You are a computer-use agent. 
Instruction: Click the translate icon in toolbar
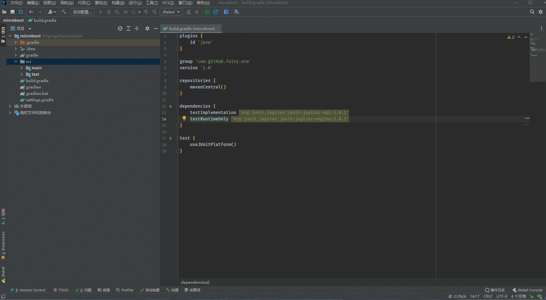(x=237, y=12)
